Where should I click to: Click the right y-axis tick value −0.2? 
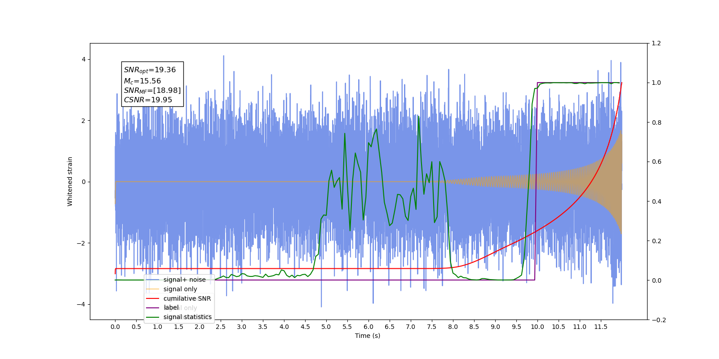tap(659, 320)
